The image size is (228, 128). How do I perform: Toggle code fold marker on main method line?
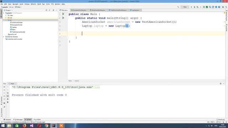[x=68, y=18]
